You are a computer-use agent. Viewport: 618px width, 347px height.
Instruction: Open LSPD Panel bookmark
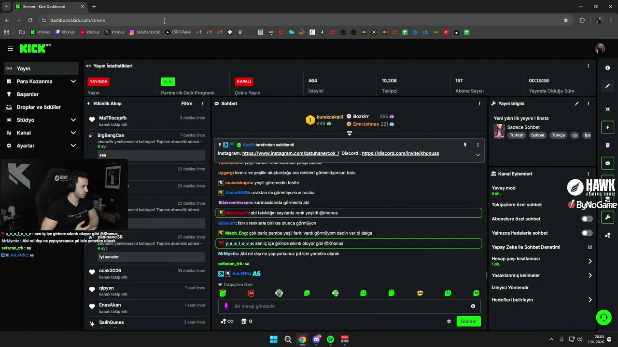click(x=178, y=32)
